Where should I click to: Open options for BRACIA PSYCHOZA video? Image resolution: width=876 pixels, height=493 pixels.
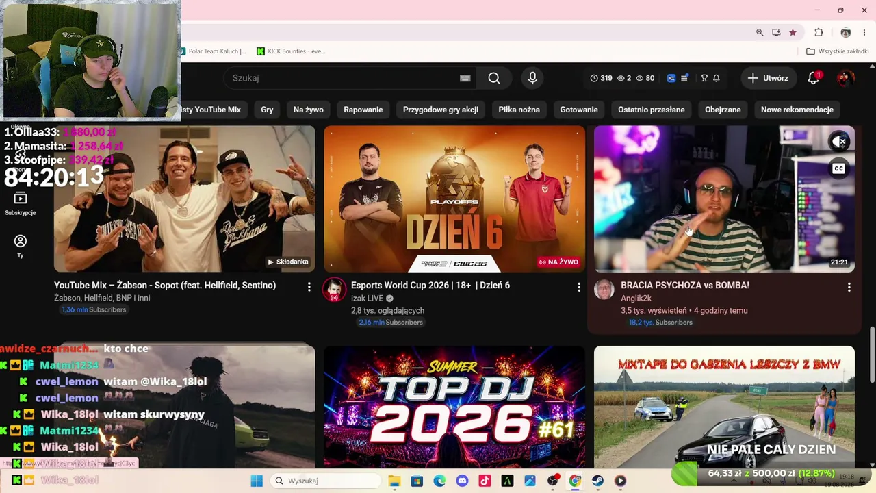[x=849, y=288]
